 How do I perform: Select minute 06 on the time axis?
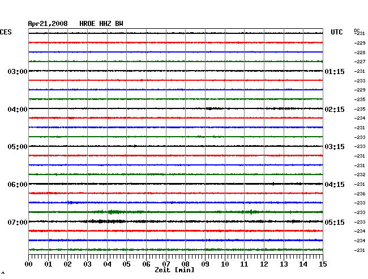pos(146,264)
